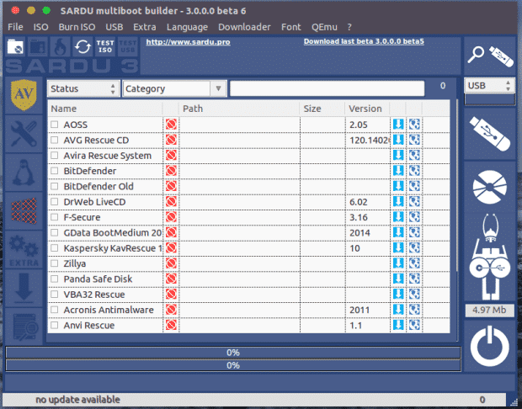Sort by the Path column header
The image size is (522, 409).
[x=239, y=109]
